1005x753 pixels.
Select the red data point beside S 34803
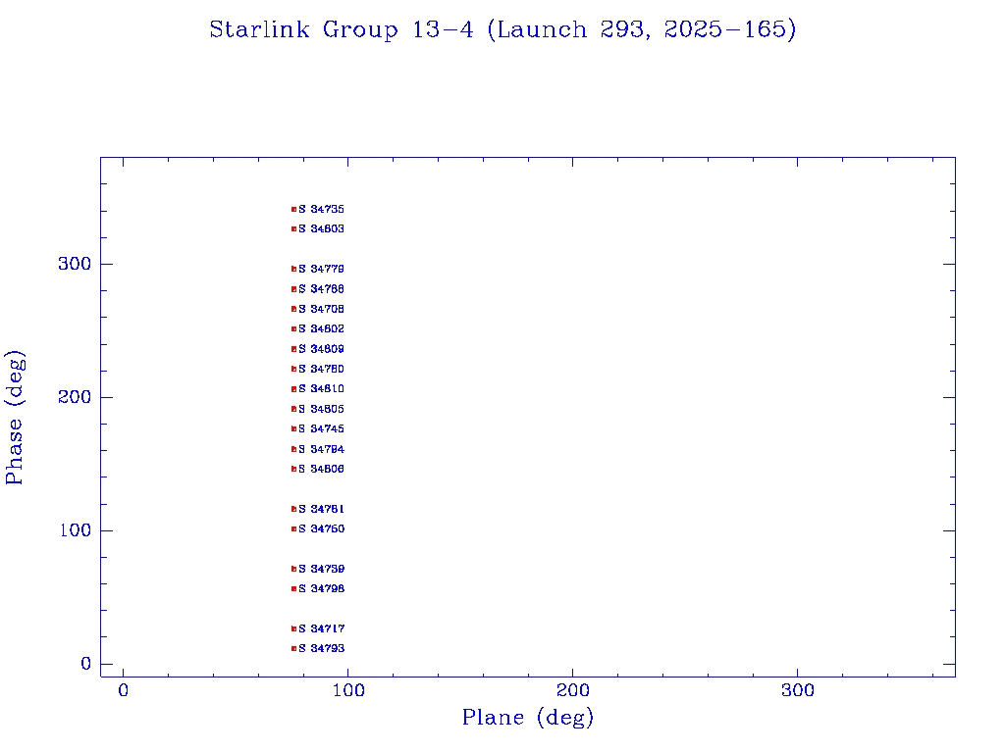coord(293,228)
